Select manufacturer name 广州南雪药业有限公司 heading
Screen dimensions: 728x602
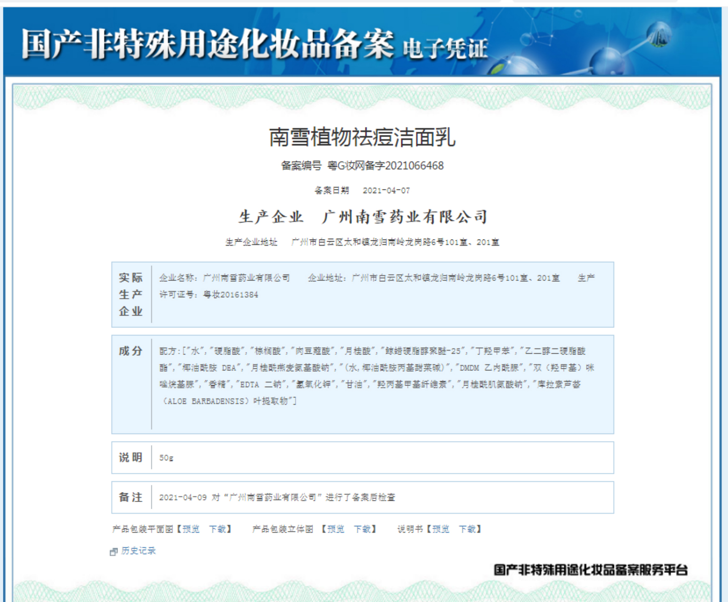(x=405, y=217)
